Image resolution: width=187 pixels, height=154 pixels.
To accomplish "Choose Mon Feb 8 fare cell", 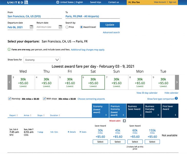I will (x=140, y=82).
